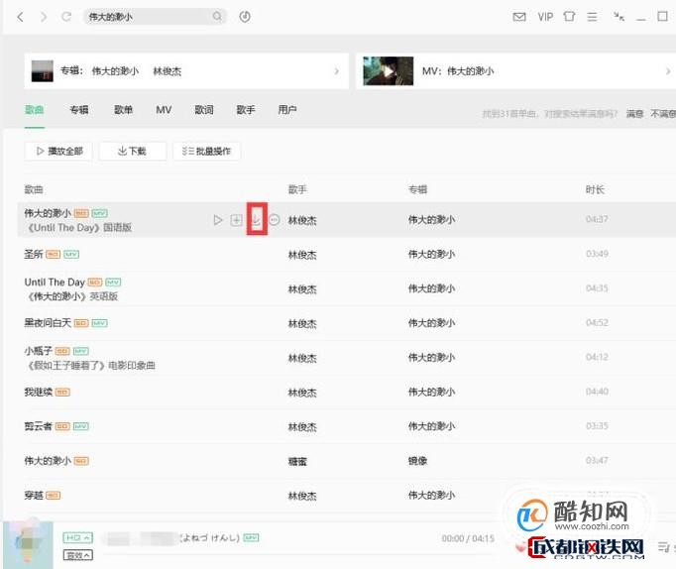The width and height of the screenshot is (676, 569).
Task: Open the skin theme shirt icon
Action: (x=569, y=17)
